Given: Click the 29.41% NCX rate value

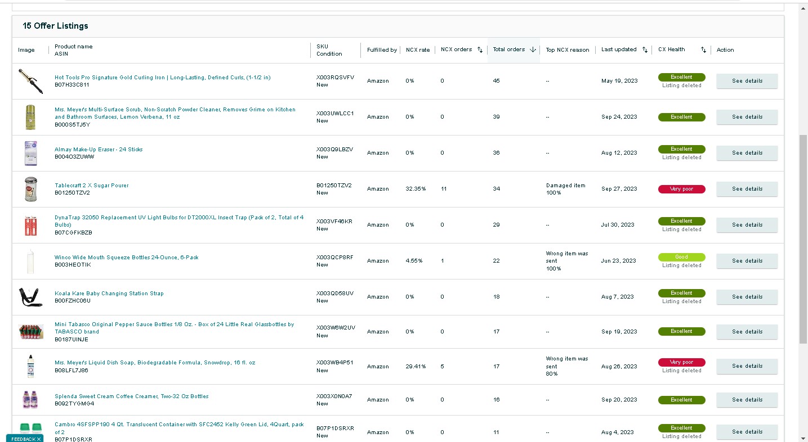Looking at the screenshot, I should pyautogui.click(x=416, y=367).
